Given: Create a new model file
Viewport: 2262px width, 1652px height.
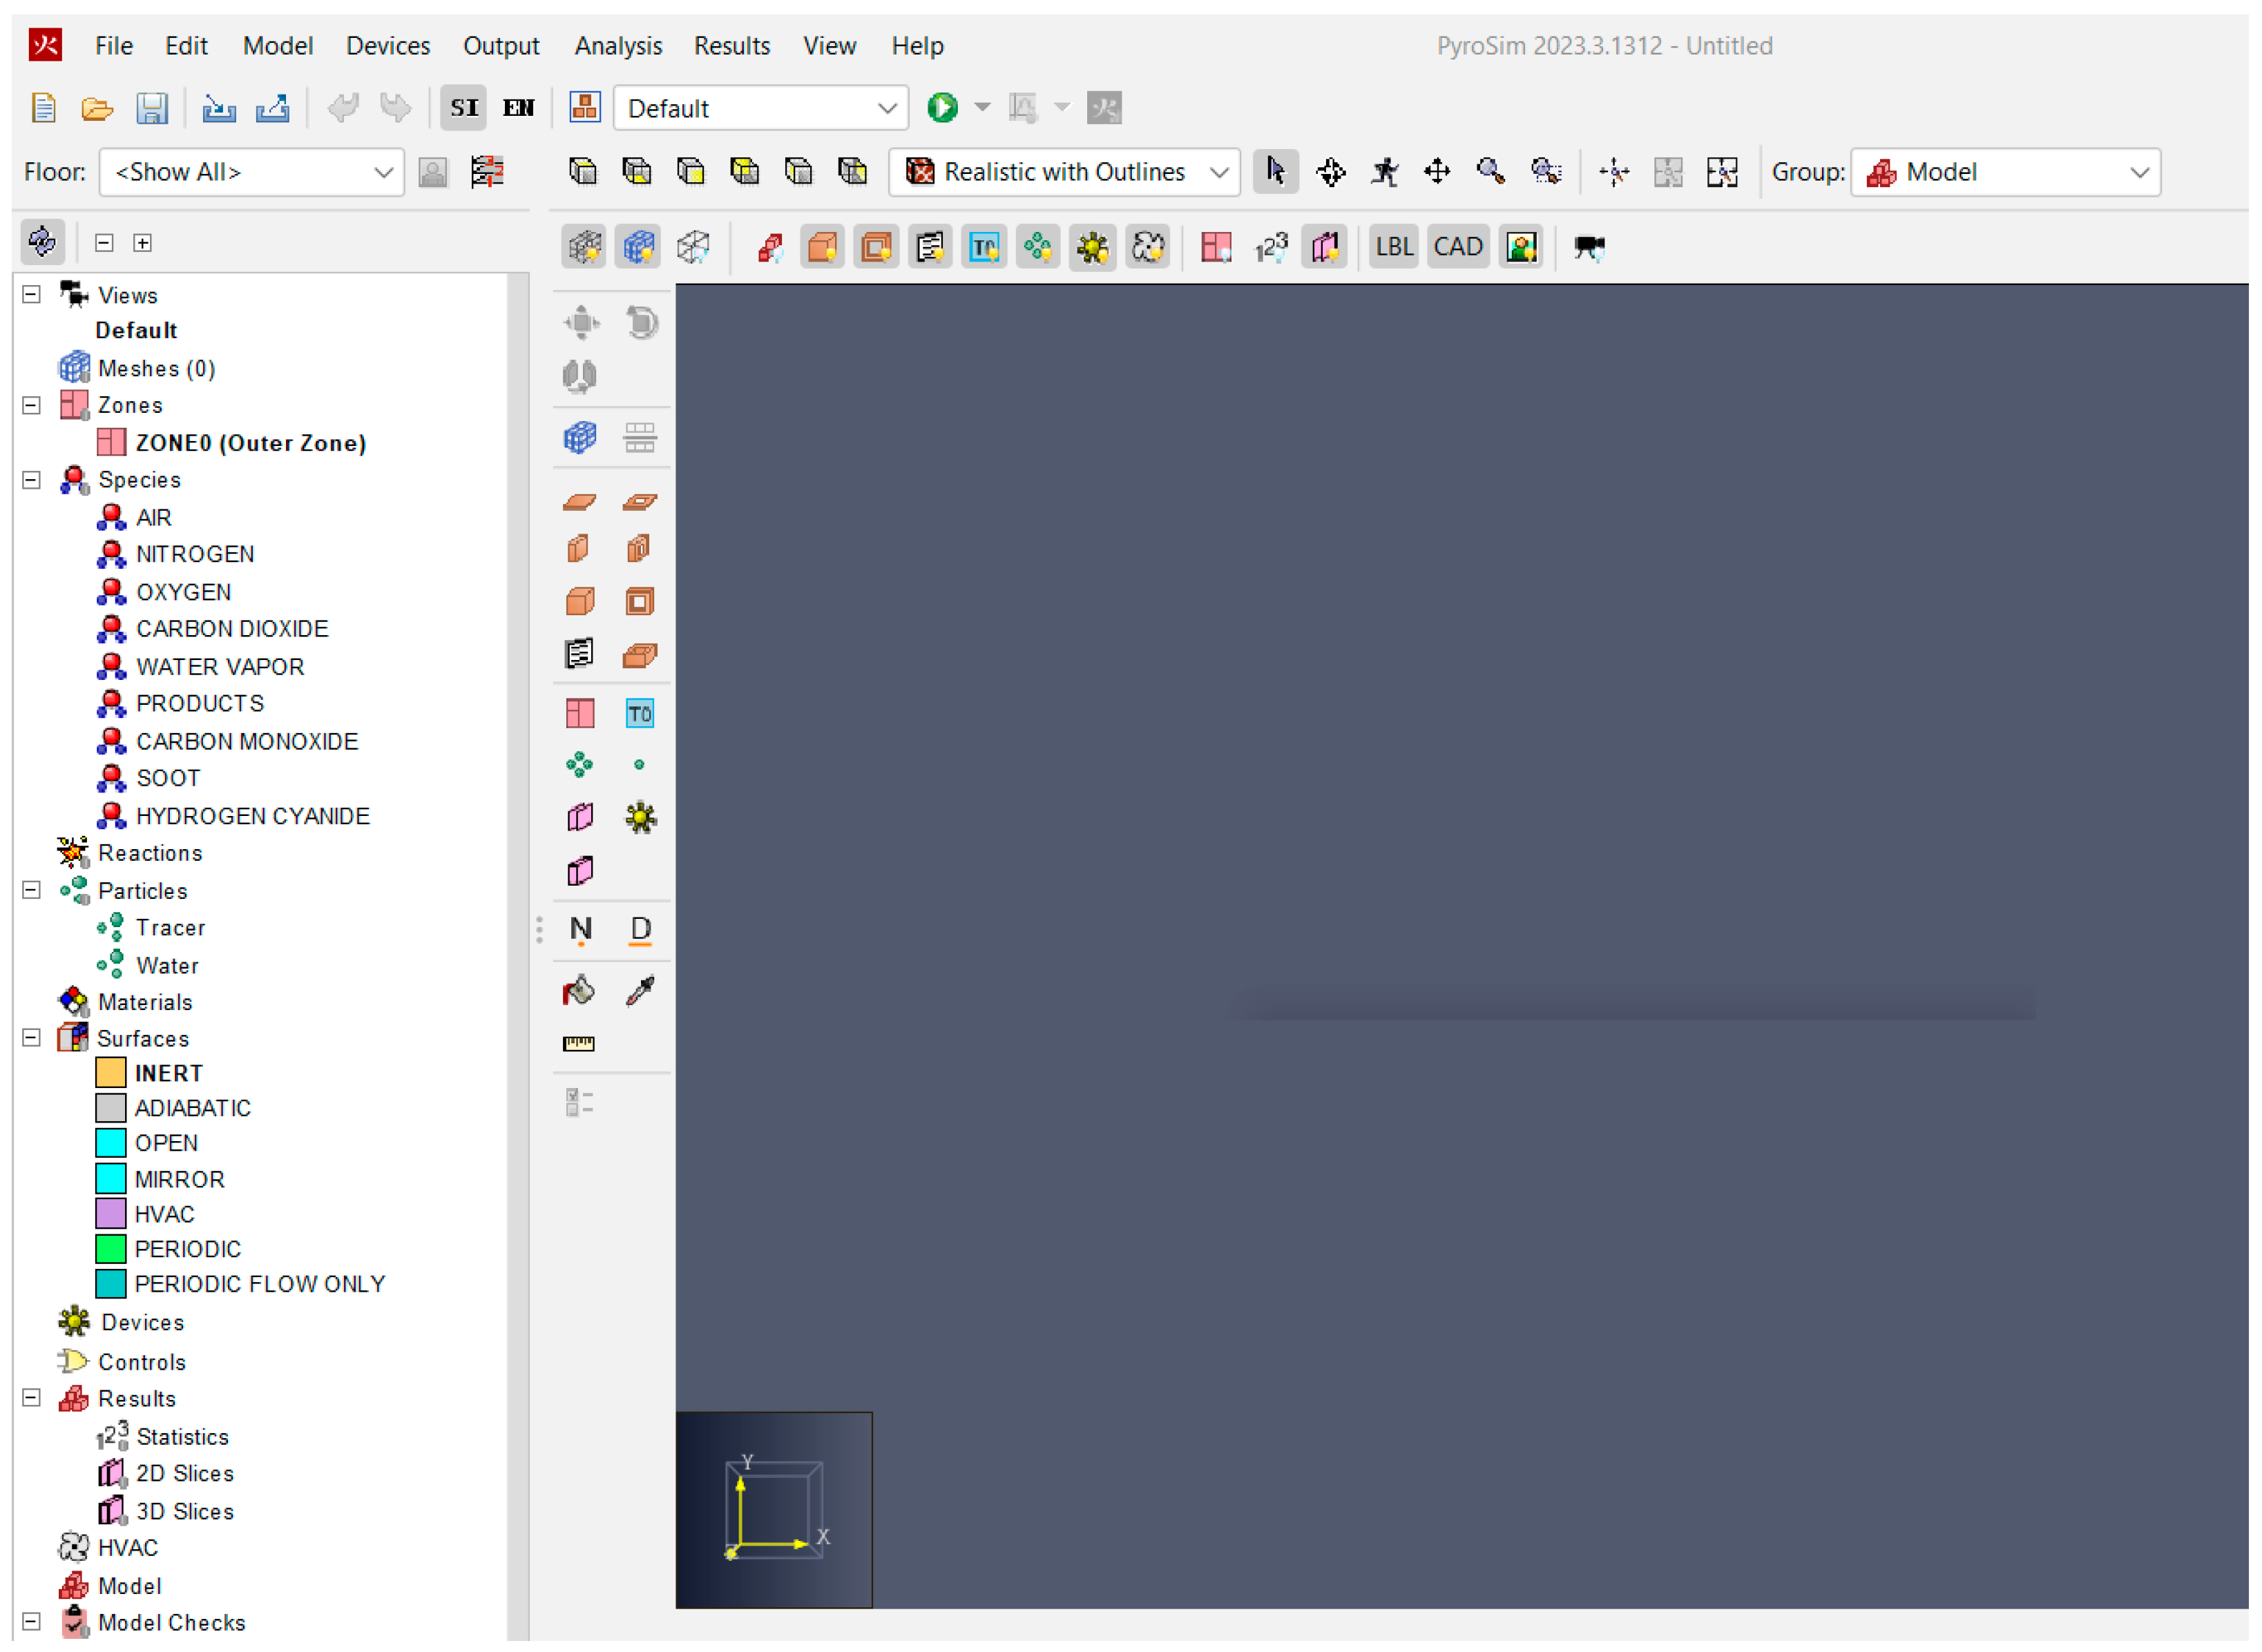Looking at the screenshot, I should click(43, 108).
